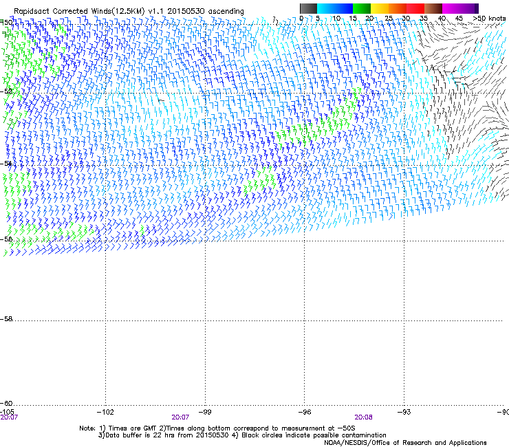Click the gray 0-5 knots color band

pyautogui.click(x=308, y=8)
